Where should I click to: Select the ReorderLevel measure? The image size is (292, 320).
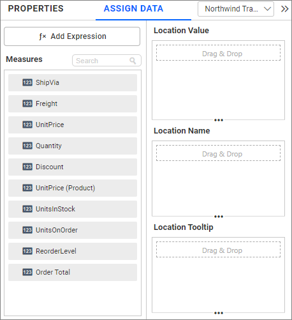tap(73, 251)
